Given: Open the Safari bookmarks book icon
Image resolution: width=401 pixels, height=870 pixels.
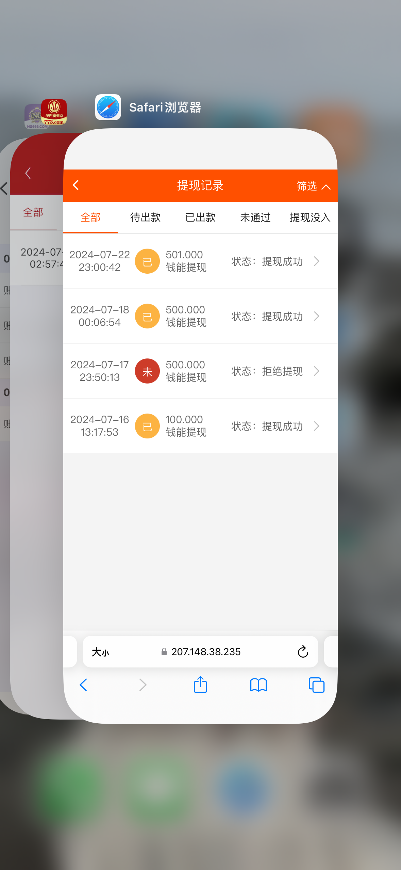Looking at the screenshot, I should (258, 685).
